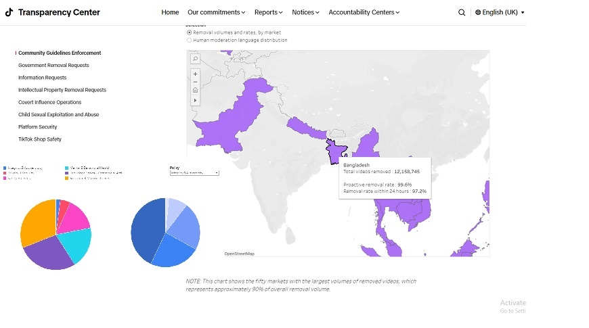
Task: Reset map view with home icon
Action: (195, 90)
